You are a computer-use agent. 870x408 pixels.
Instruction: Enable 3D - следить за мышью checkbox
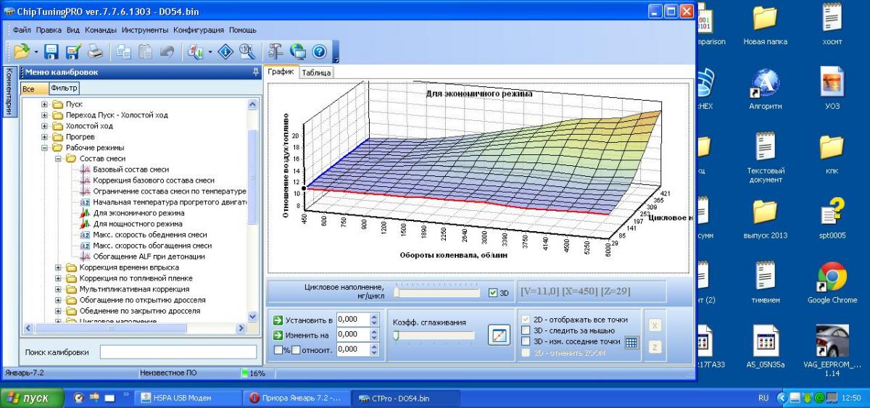click(x=526, y=330)
